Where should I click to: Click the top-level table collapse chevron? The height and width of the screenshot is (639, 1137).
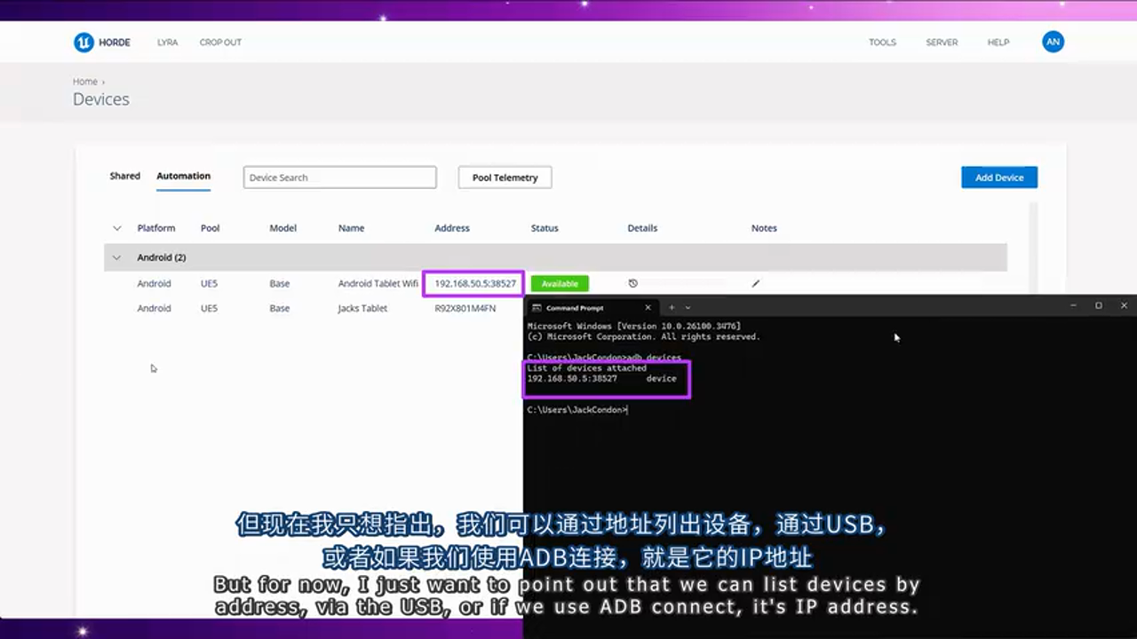(x=116, y=228)
